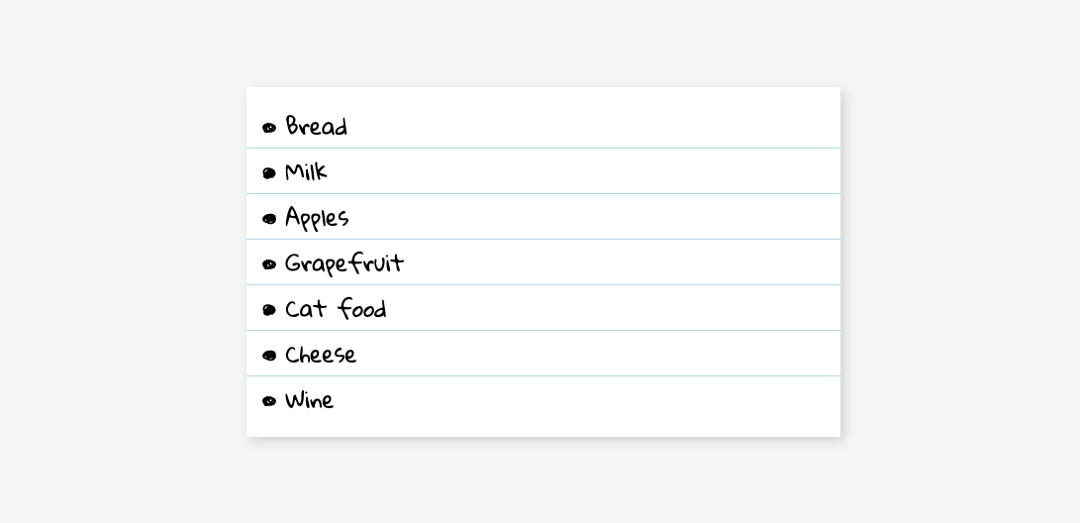The width and height of the screenshot is (1080, 523).
Task: Click the separator between Milk and Apples
Action: coord(543,194)
